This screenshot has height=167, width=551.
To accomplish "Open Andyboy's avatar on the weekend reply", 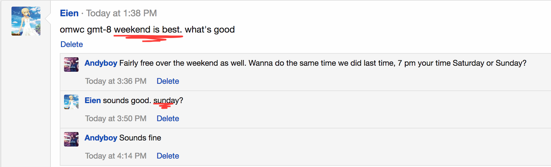I will pos(71,65).
